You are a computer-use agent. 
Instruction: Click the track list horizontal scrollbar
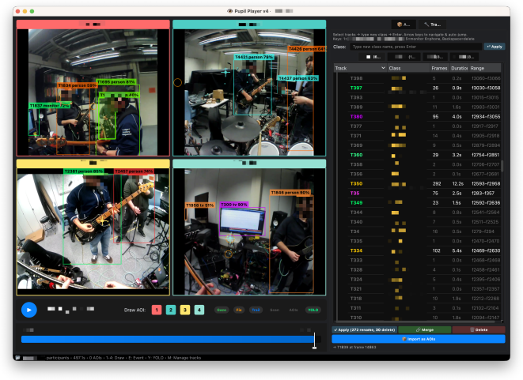[415, 322]
